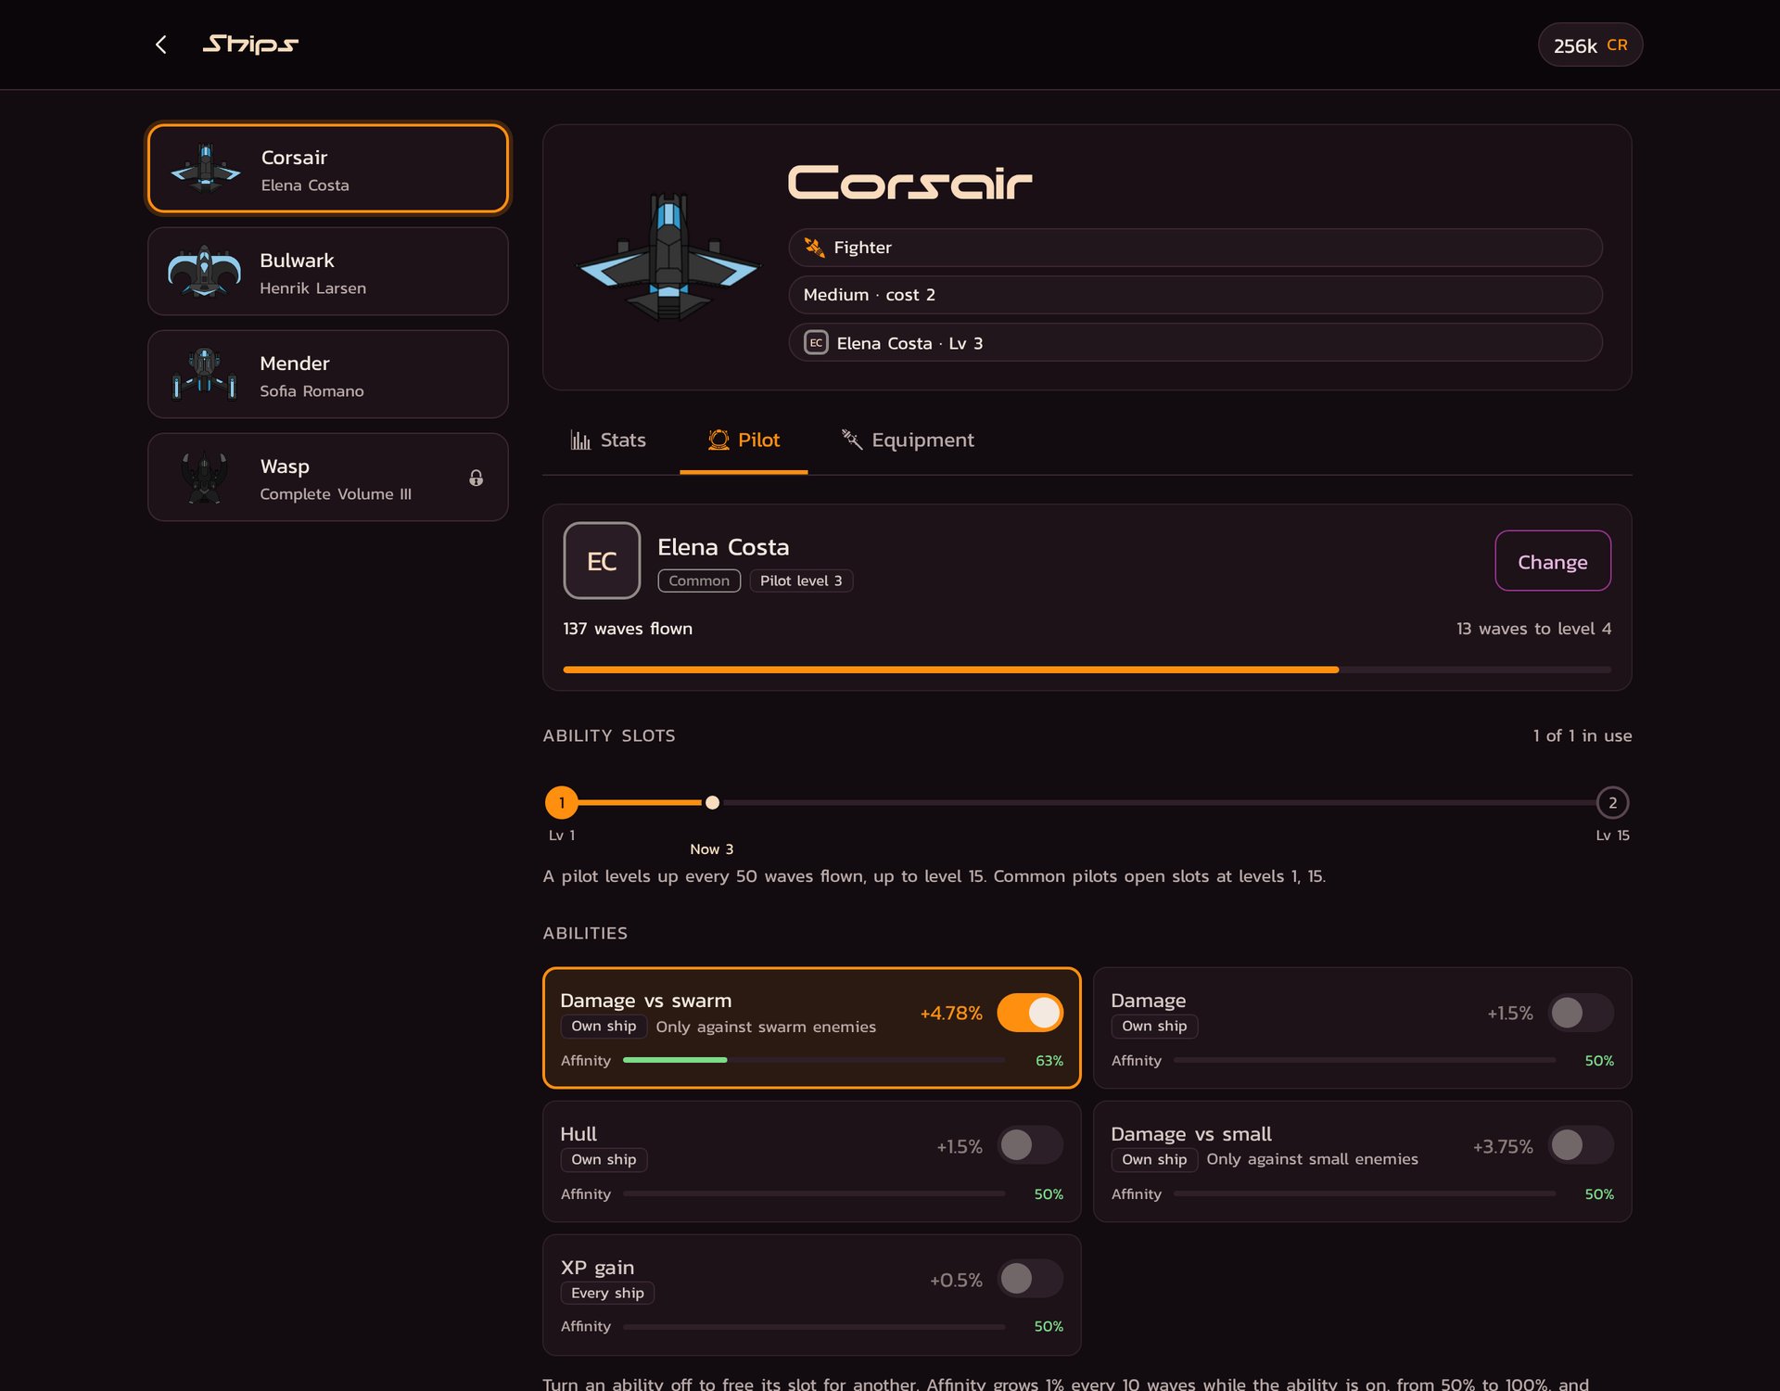
Task: Click the Ships page title
Action: (250, 45)
